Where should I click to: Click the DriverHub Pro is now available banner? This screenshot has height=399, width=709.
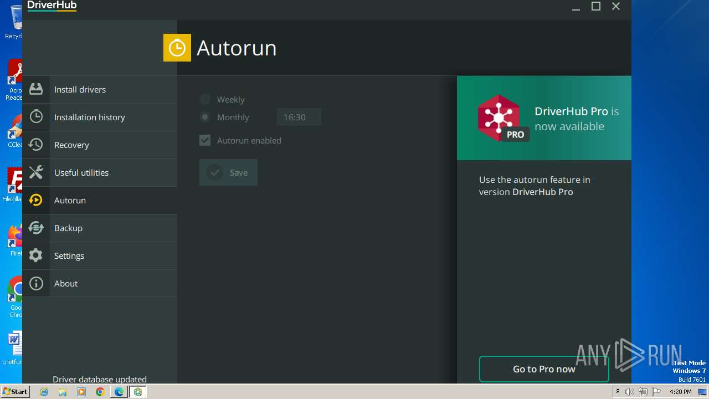point(544,118)
